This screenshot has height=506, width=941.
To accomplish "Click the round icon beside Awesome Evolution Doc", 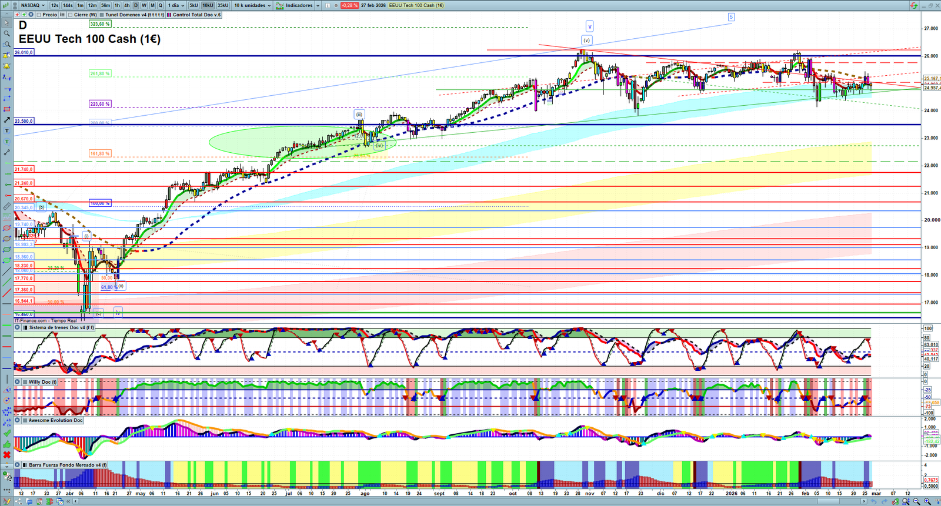I will click(18, 420).
